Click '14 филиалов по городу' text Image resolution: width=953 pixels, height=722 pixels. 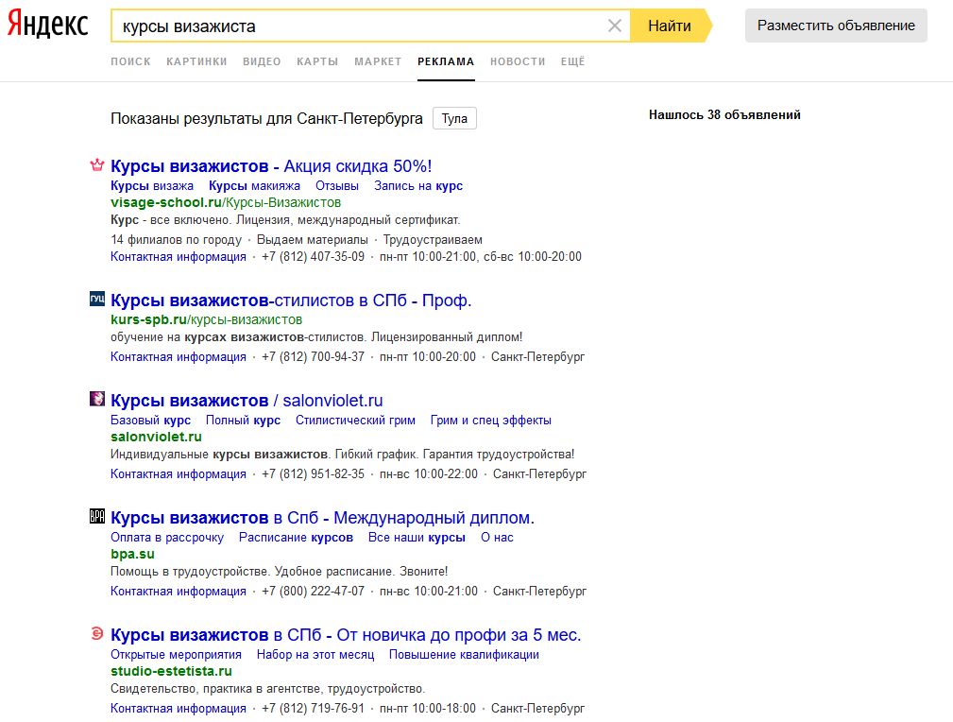pos(177,240)
